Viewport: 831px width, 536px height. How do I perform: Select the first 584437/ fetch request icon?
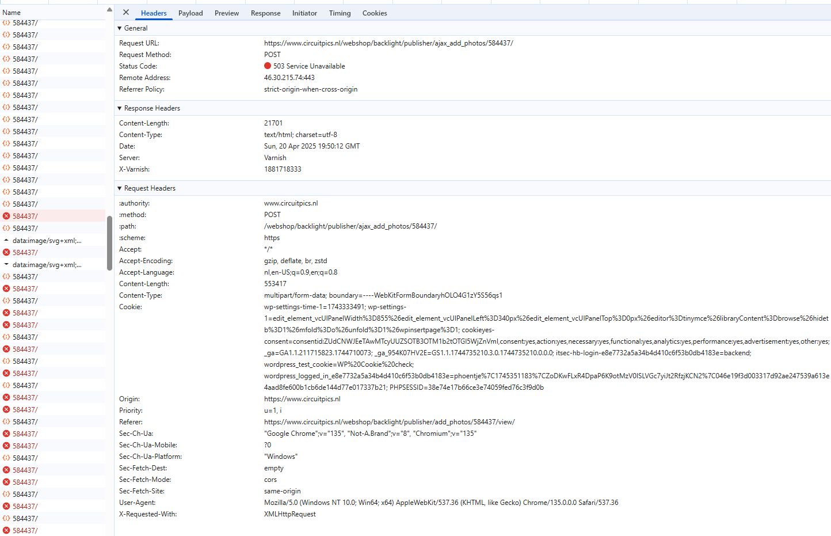[x=6, y=23]
